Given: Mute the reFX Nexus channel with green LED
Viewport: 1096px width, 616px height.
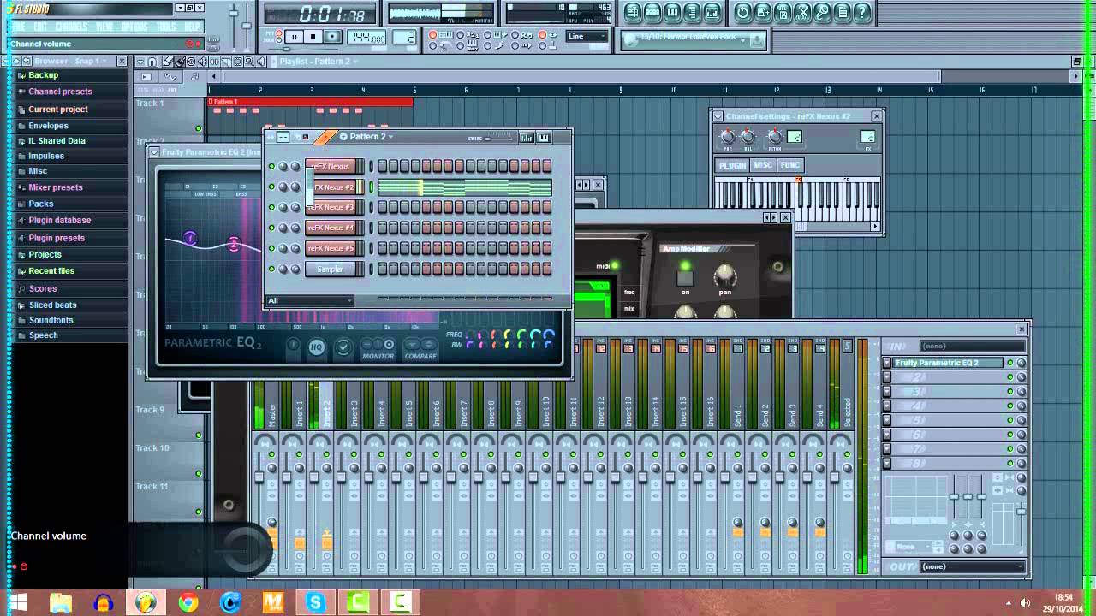Looking at the screenshot, I should pyautogui.click(x=271, y=166).
